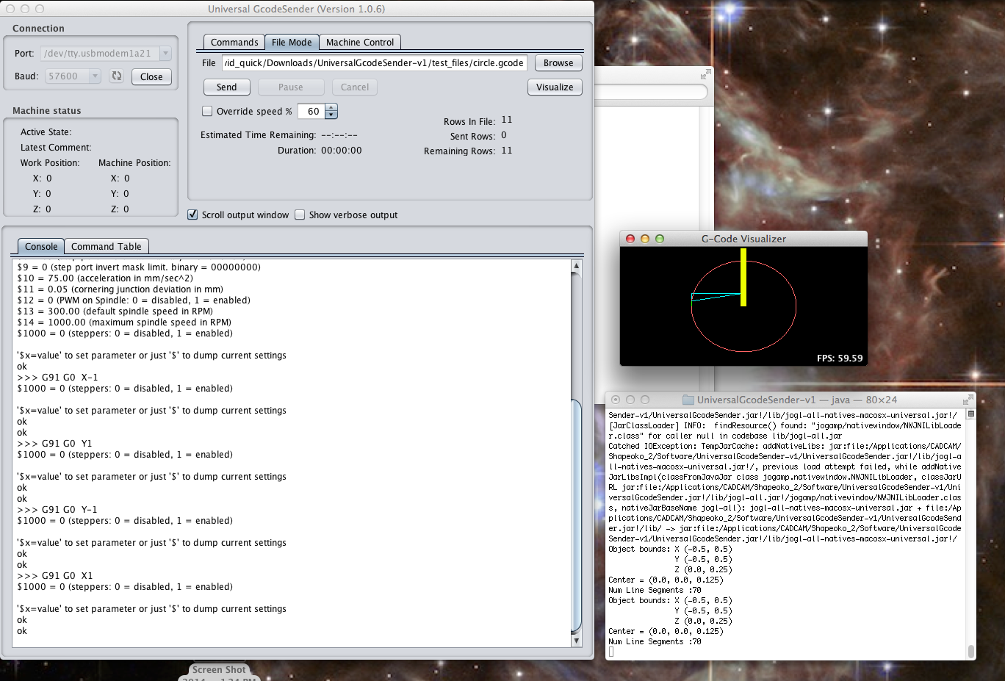Click the Visualize button
The height and width of the screenshot is (681, 1005).
tap(555, 87)
